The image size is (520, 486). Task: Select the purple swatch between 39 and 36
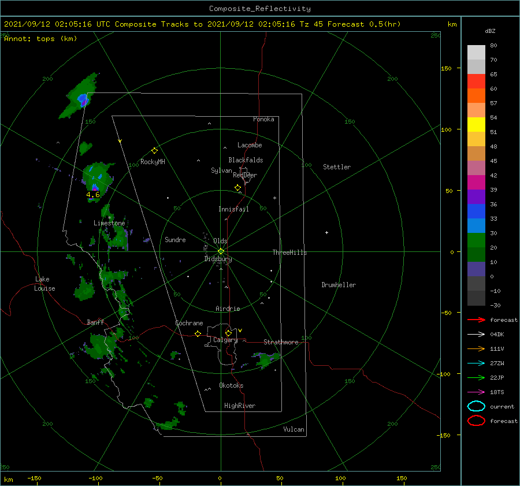click(476, 196)
